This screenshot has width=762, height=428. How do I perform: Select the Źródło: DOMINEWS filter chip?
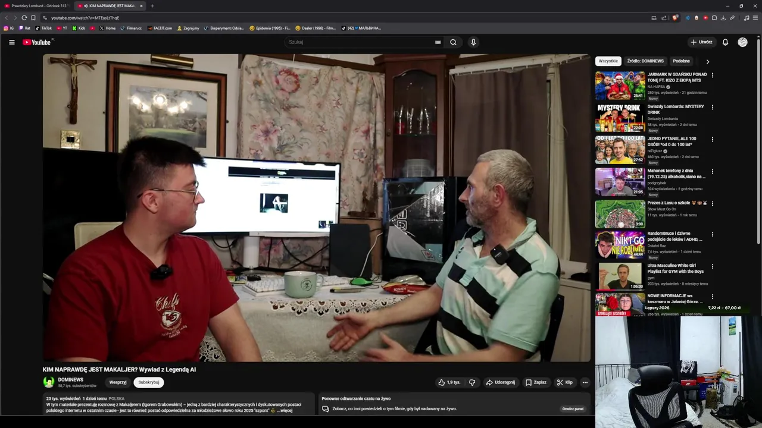pyautogui.click(x=645, y=61)
